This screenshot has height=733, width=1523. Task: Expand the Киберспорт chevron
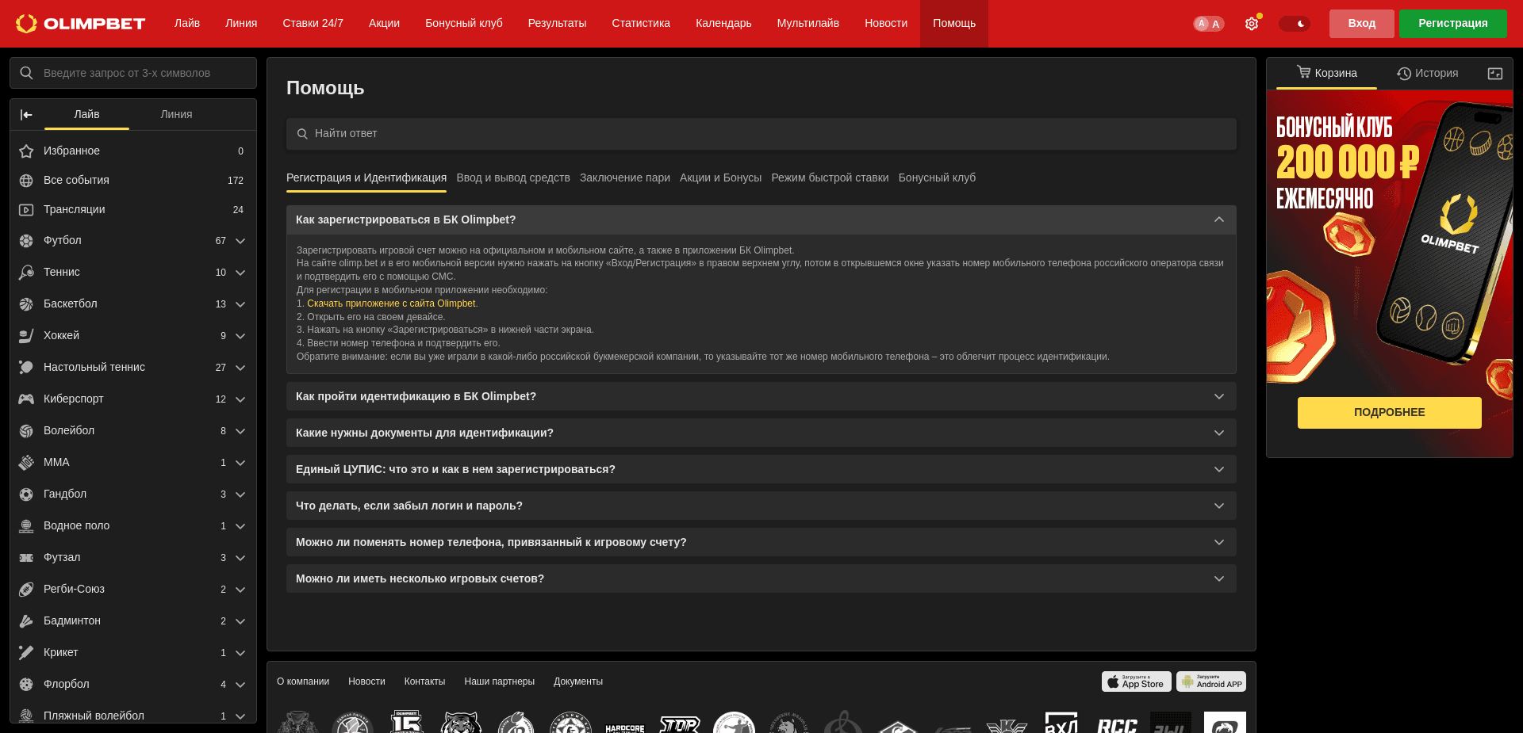pos(240,399)
